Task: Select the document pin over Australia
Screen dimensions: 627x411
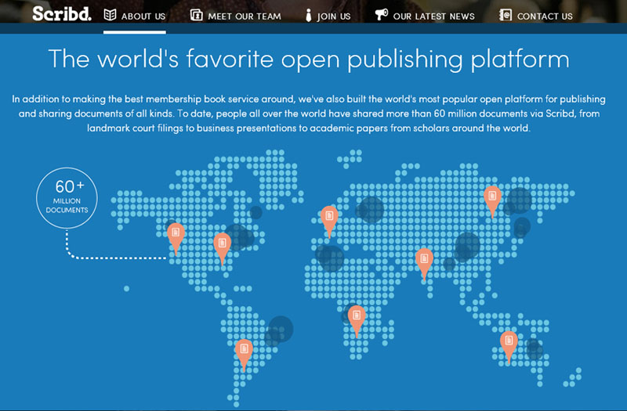Action: (x=509, y=347)
